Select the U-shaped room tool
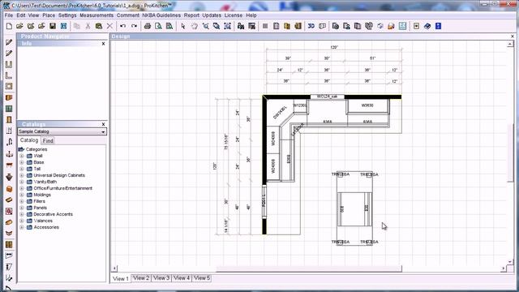The height and width of the screenshot is (292, 519). (9, 64)
